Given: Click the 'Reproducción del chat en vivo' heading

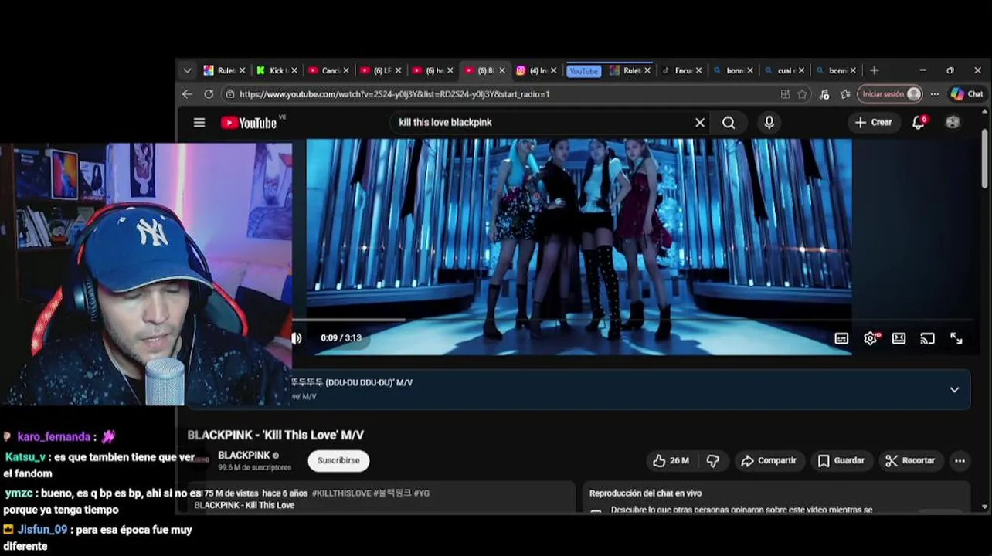Looking at the screenshot, I should tap(645, 493).
